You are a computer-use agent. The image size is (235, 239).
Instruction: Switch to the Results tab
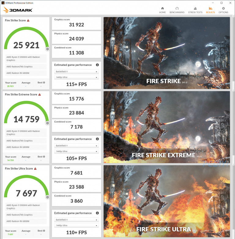210,10
